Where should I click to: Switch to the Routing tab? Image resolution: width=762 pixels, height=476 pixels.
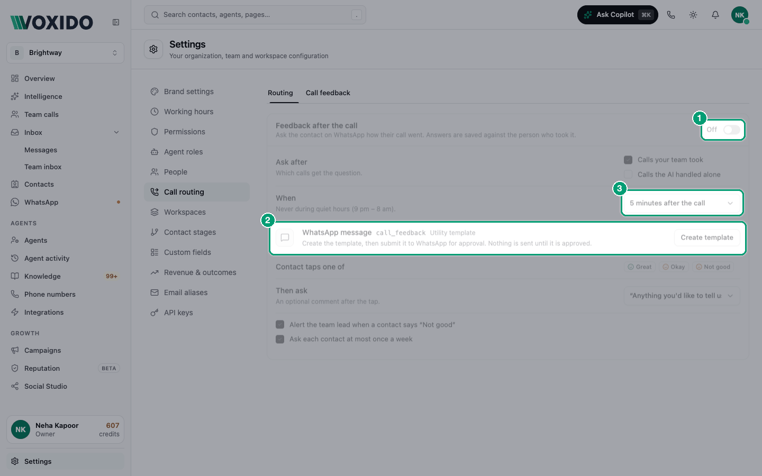(x=280, y=93)
